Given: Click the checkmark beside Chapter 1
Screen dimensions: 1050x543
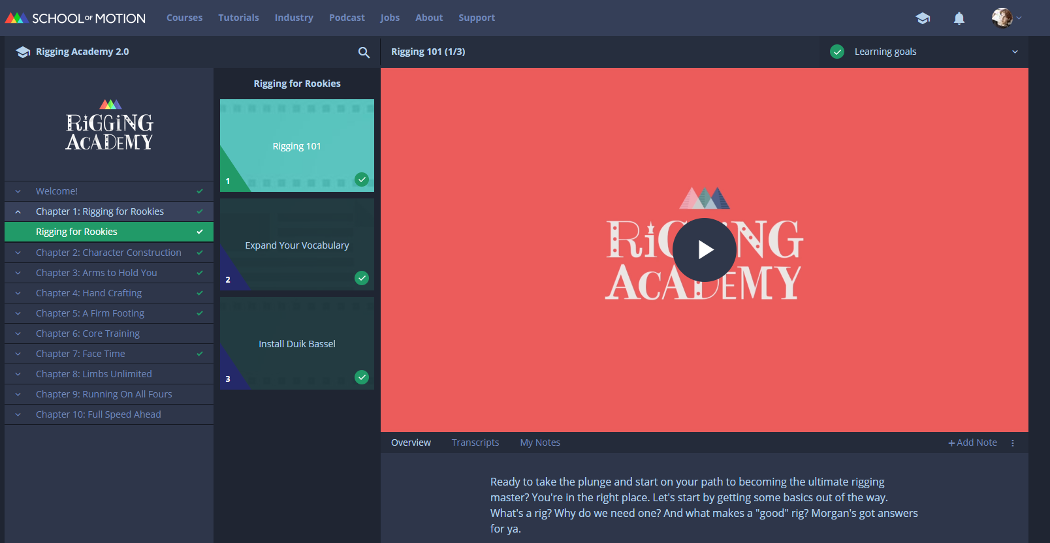Looking at the screenshot, I should [200, 211].
